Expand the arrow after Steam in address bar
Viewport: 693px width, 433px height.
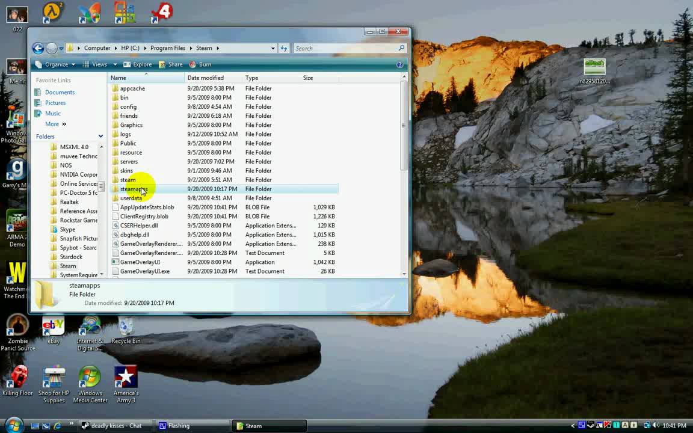[218, 48]
